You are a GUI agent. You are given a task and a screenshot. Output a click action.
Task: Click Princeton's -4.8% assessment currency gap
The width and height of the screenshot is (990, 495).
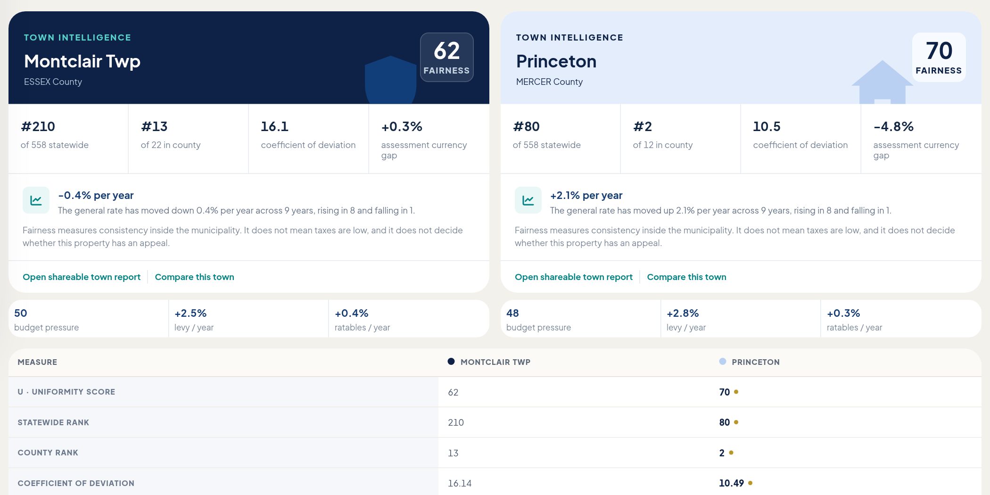click(921, 139)
